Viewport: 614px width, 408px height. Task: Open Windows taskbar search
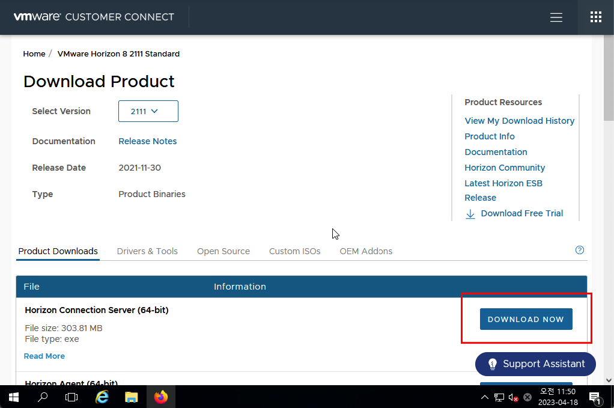[x=43, y=397]
